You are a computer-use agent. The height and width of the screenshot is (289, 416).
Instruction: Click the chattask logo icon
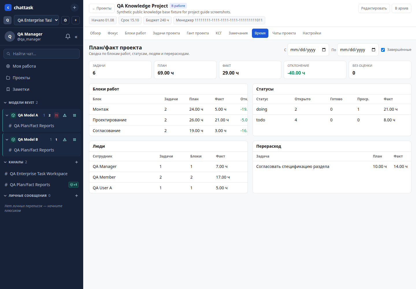[8, 8]
